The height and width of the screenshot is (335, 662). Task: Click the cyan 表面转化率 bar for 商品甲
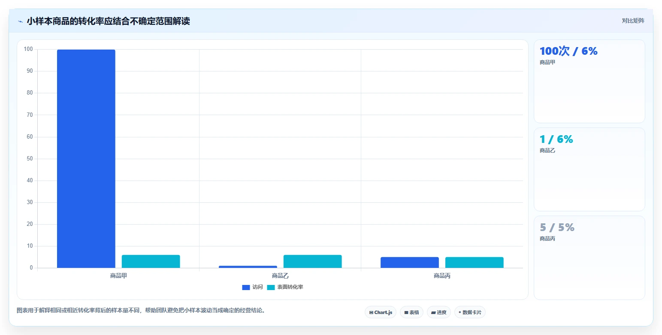tap(151, 261)
